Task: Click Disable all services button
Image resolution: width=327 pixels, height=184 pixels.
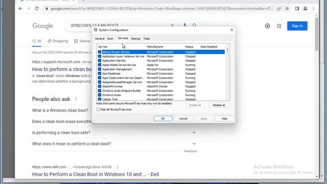Action: 219,105
